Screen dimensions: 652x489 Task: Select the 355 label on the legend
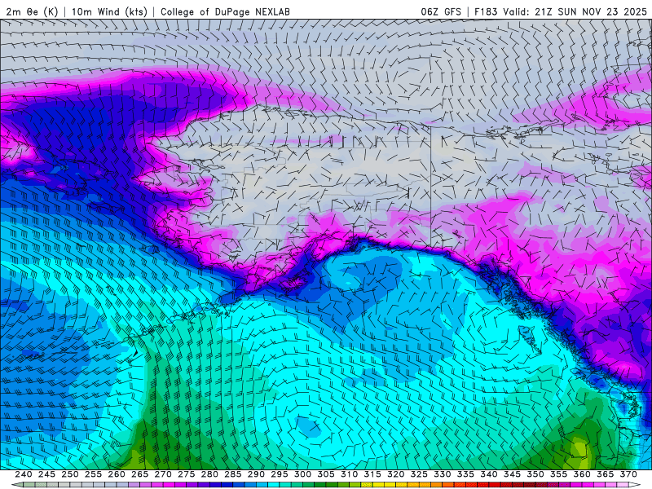(x=559, y=474)
